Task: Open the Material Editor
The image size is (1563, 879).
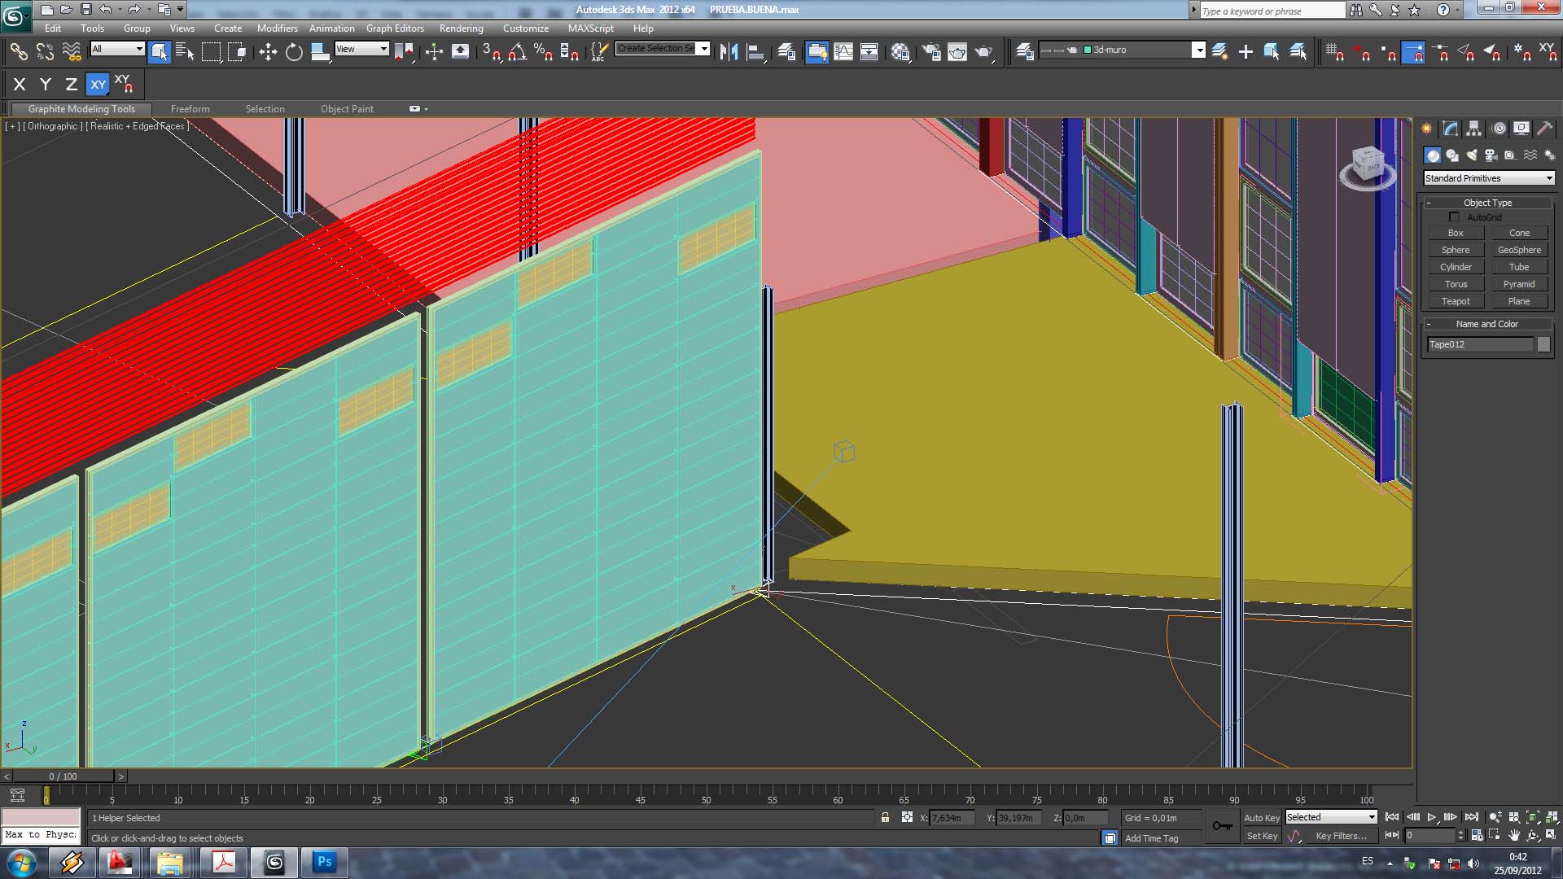Action: click(900, 52)
